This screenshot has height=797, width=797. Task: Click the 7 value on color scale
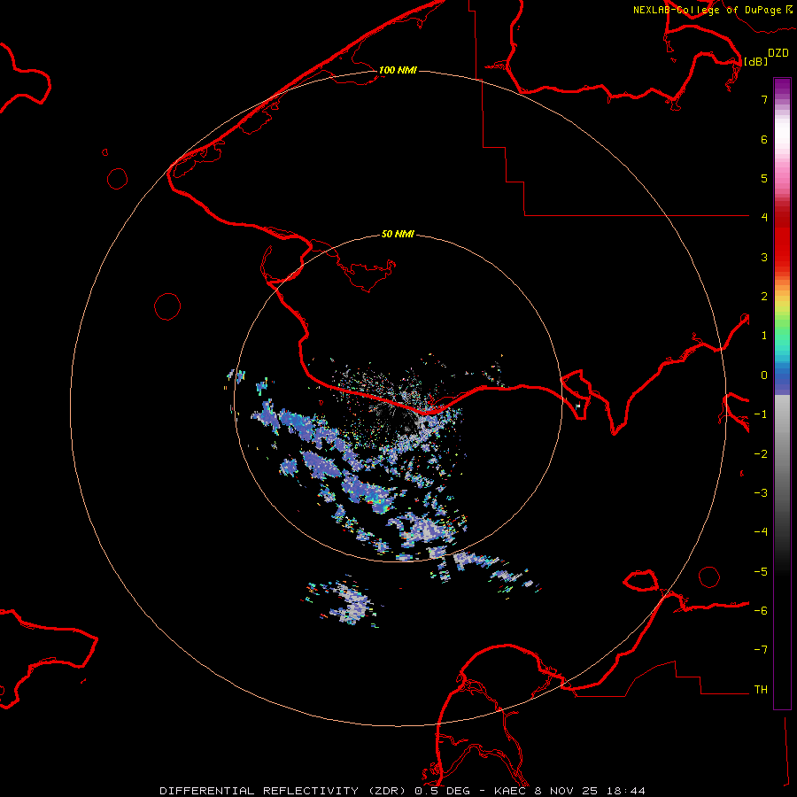coord(764,99)
